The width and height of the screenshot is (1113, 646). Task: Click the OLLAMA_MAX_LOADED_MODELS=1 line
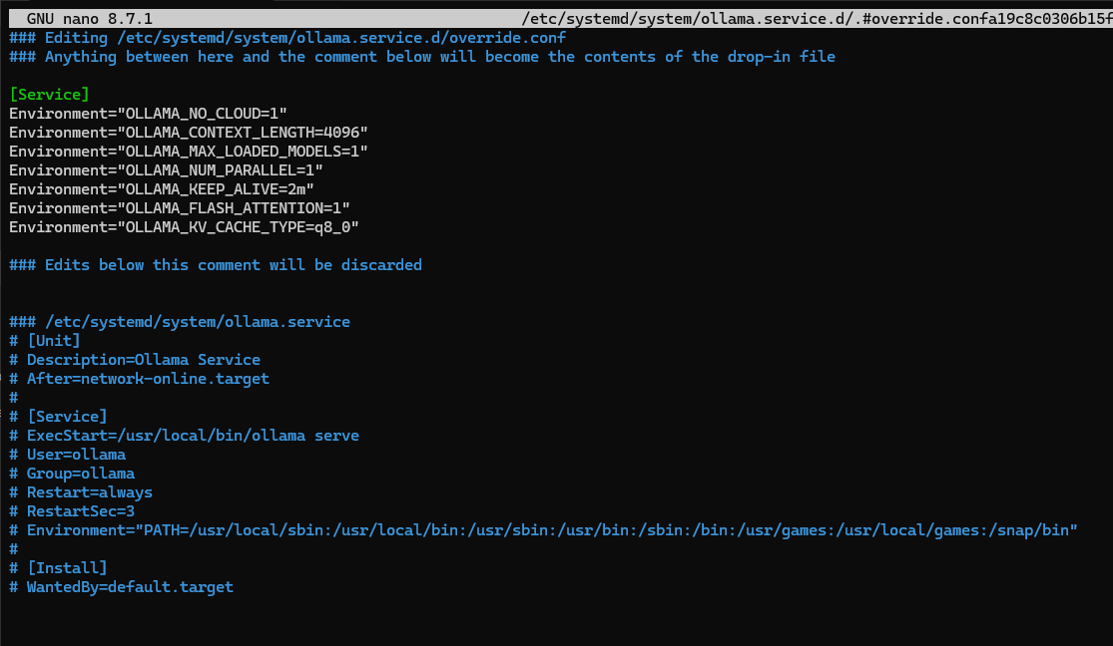coord(189,152)
